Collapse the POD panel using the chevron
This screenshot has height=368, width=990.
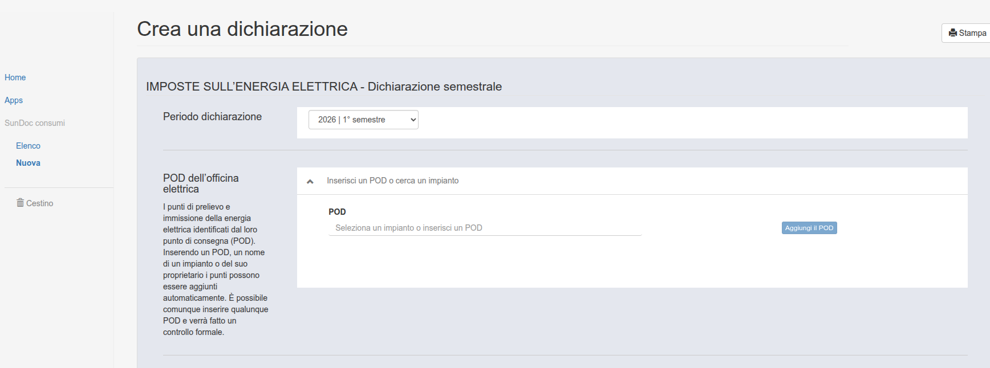[310, 181]
